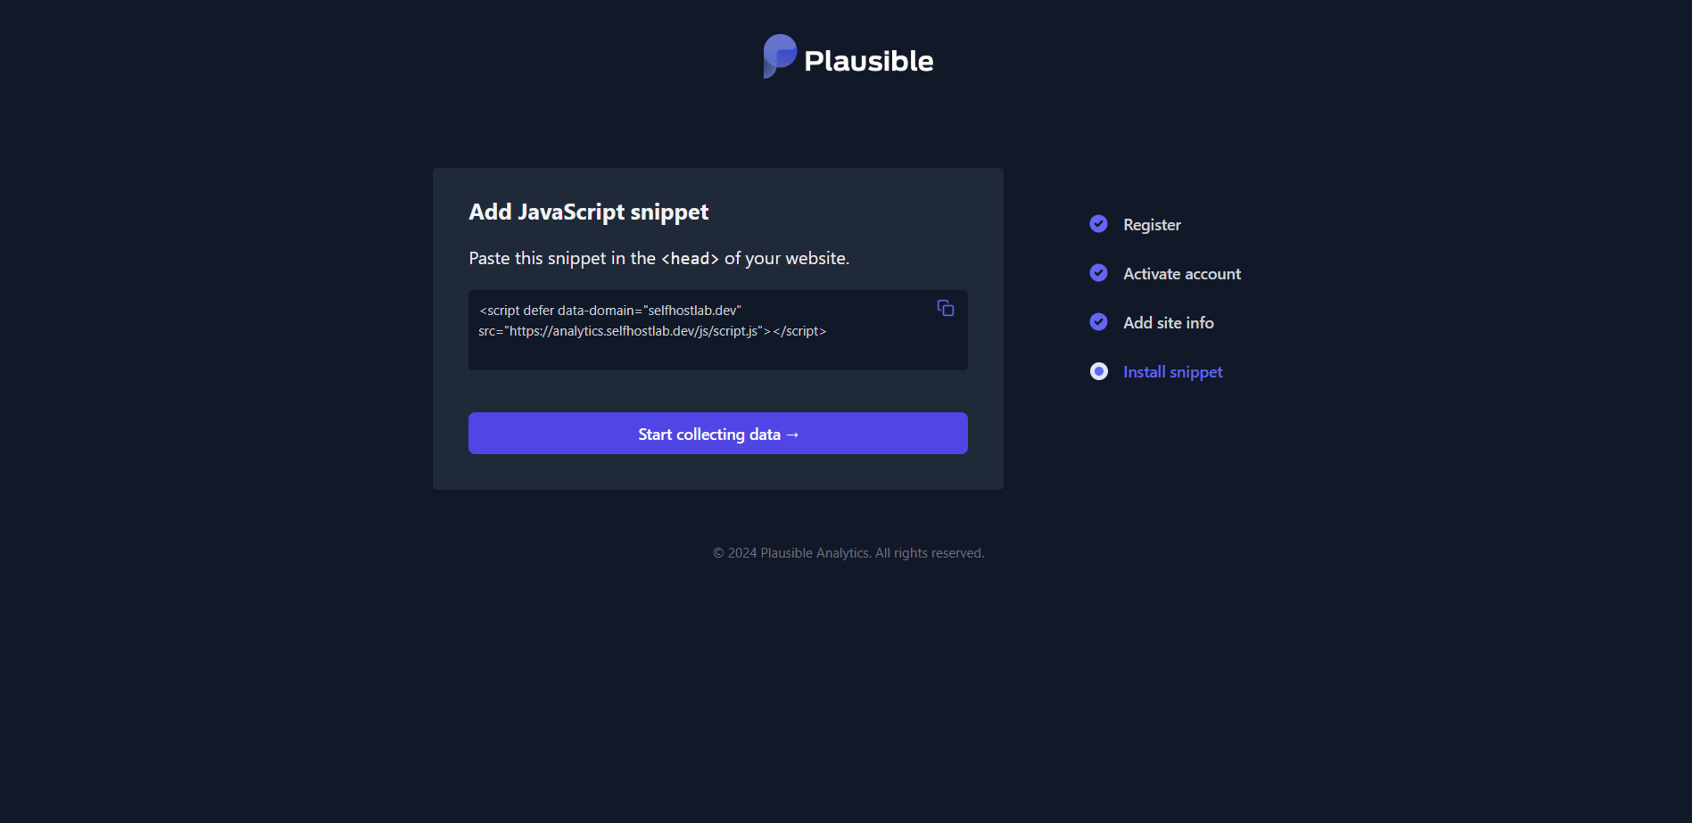
Task: Copy the snippet with the clipboard icon
Action: pos(945,308)
